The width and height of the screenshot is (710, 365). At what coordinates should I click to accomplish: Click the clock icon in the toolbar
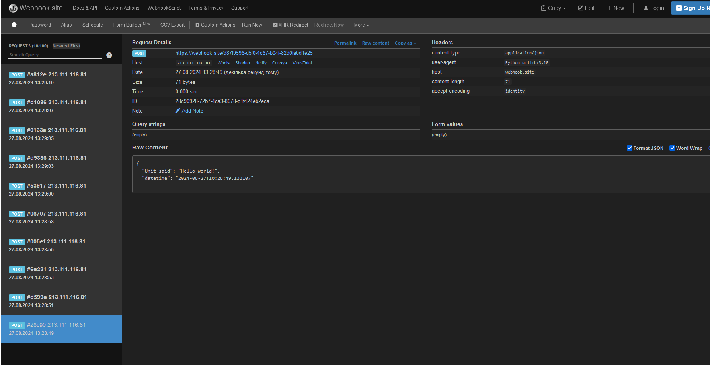click(14, 25)
